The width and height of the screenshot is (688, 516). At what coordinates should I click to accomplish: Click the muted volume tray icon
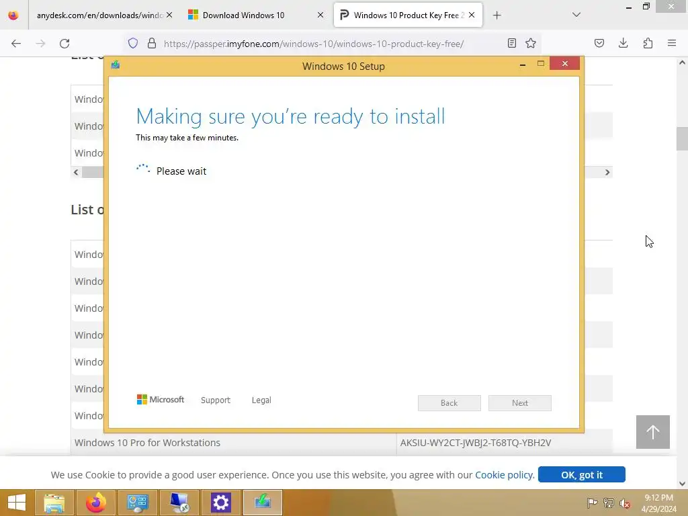[625, 503]
